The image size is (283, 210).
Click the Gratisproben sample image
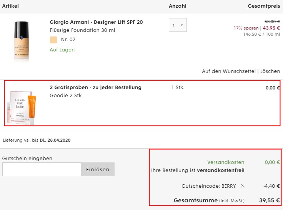22,107
